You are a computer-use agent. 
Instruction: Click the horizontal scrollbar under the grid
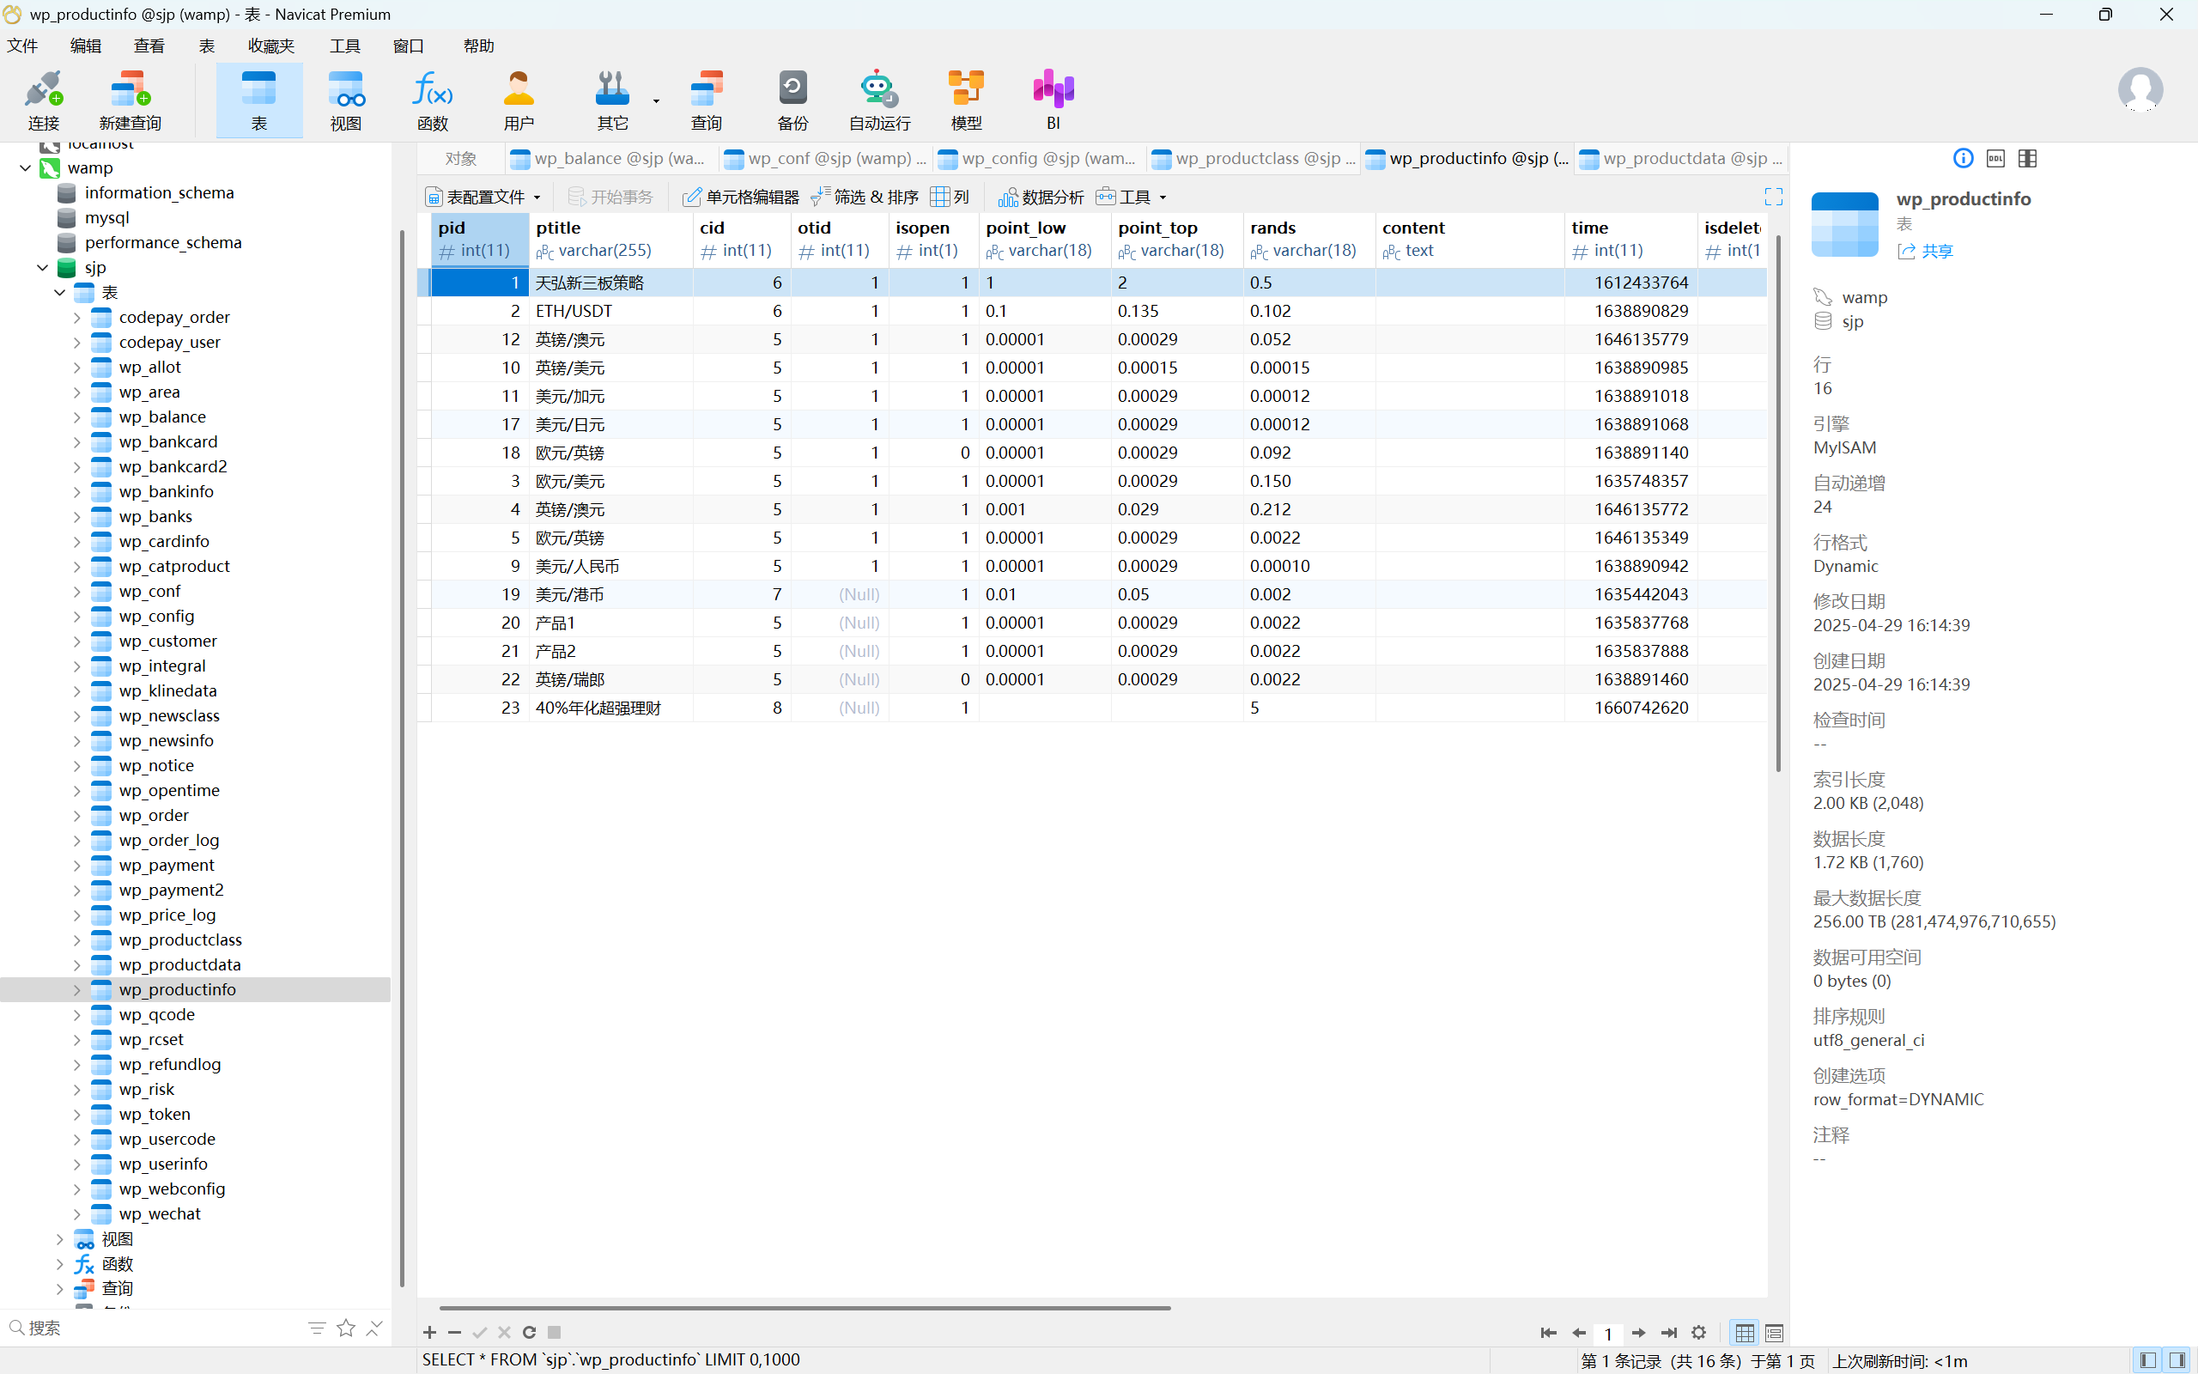point(804,1308)
